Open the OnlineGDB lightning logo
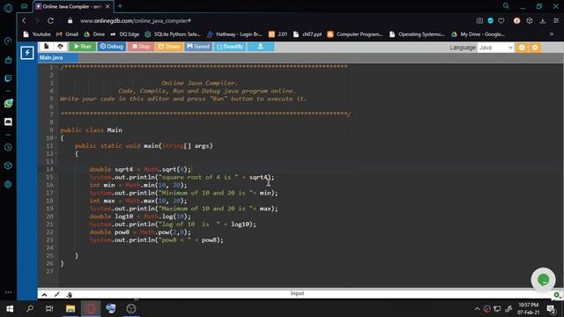 point(27,53)
